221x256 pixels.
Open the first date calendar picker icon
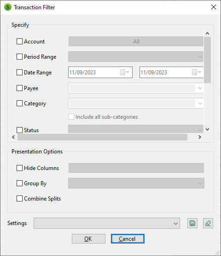pyautogui.click(x=125, y=72)
